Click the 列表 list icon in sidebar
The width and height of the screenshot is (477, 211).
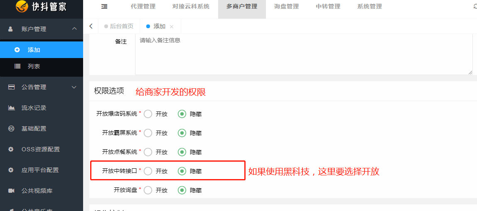tap(17, 66)
